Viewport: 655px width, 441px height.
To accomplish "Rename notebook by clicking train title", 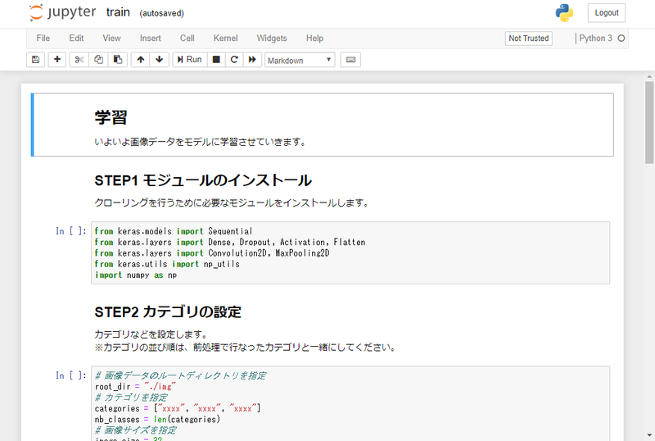I will (x=118, y=12).
